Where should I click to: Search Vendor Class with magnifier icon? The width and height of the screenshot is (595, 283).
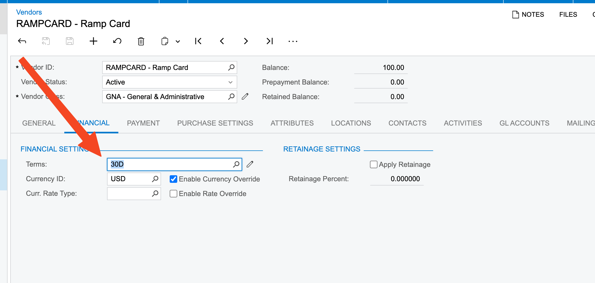[x=231, y=96]
